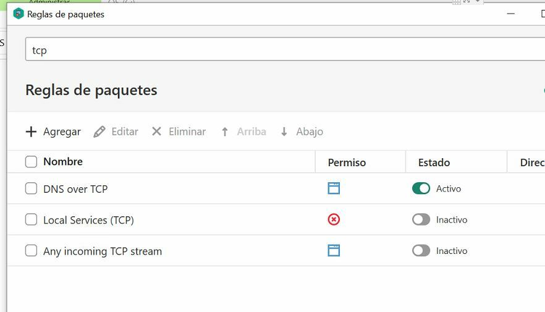Viewport: 545px width, 312px height.
Task: Click red block icon for Local Services (TCP)
Action: 334,219
